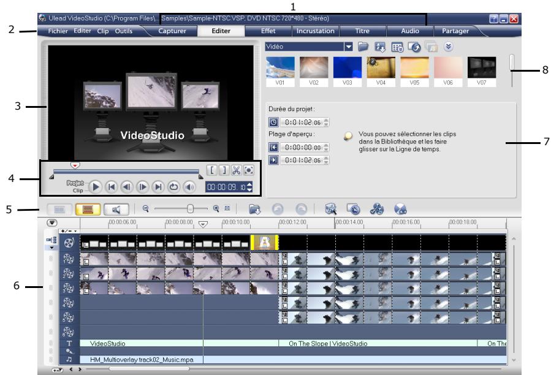Cut the clip with the scissors icon

point(236,170)
